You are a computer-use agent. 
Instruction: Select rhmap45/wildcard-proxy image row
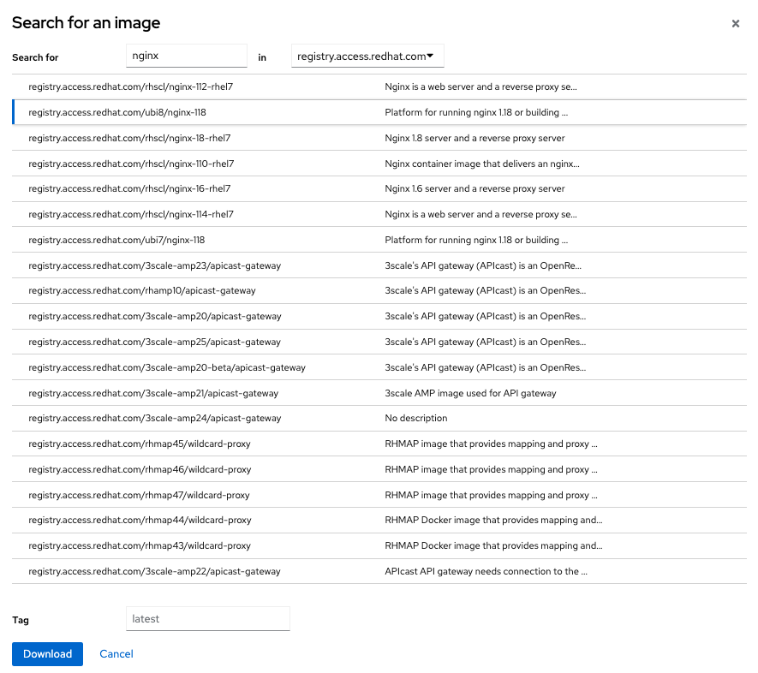379,444
